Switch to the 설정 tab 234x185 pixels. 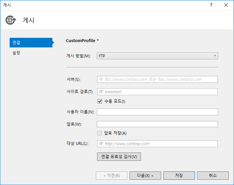pos(16,53)
